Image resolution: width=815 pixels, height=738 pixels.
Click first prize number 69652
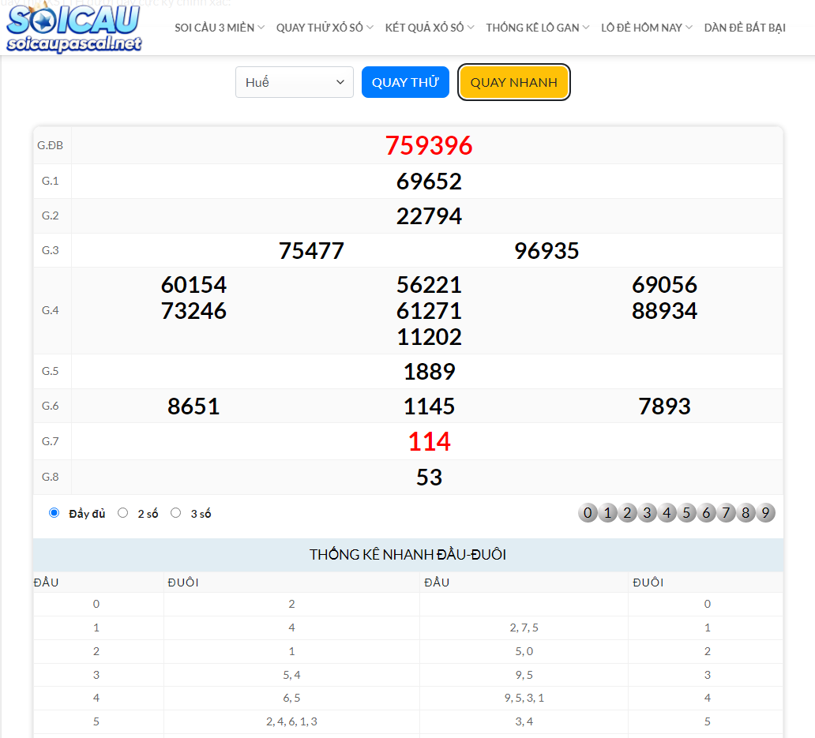coord(429,182)
